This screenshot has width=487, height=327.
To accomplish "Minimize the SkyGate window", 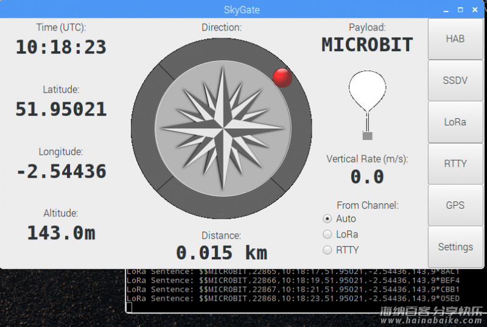I will 446,10.
